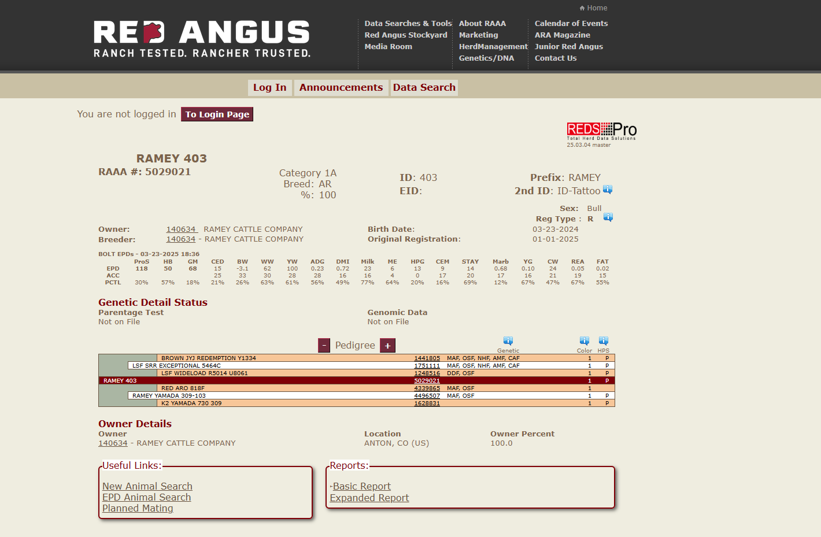The width and height of the screenshot is (821, 537).
Task: Select RAMEY YAMADA 309-103 pedigree row
Action: pyautogui.click(x=371, y=396)
